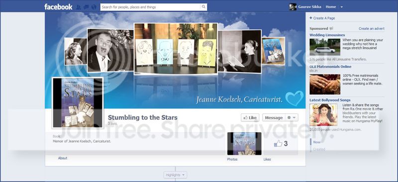Click the page title Stumbling to the Stars

coord(143,117)
